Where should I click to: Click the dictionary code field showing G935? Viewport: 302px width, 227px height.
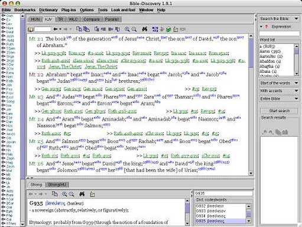(223, 193)
